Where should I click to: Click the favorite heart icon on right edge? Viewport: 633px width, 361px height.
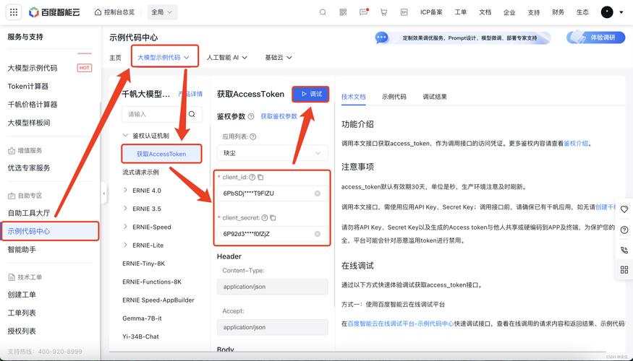(x=624, y=209)
